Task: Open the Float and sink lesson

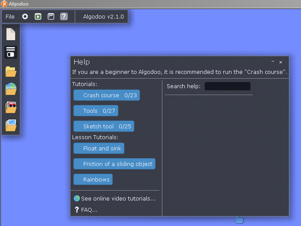Action: pyautogui.click(x=99, y=148)
